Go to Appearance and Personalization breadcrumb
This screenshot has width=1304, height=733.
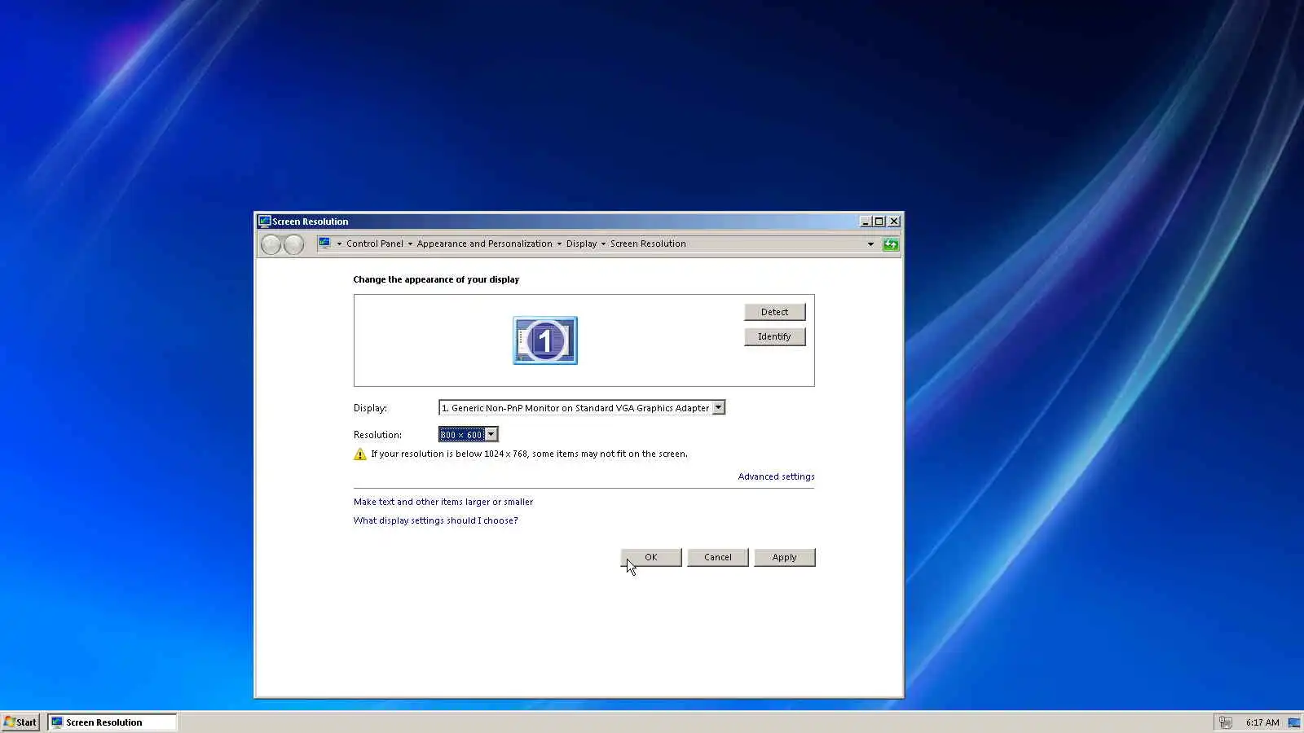tap(485, 244)
